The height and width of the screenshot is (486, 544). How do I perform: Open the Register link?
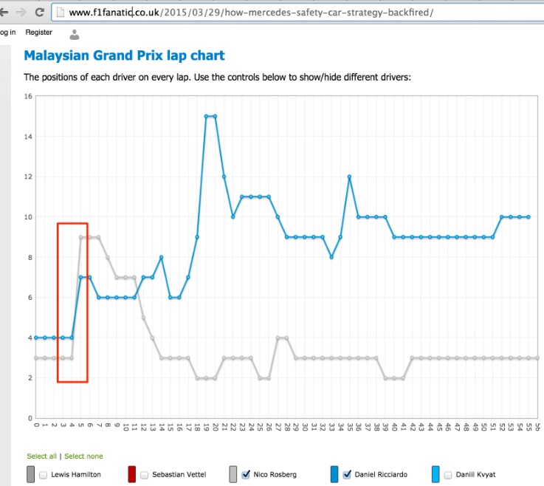38,32
